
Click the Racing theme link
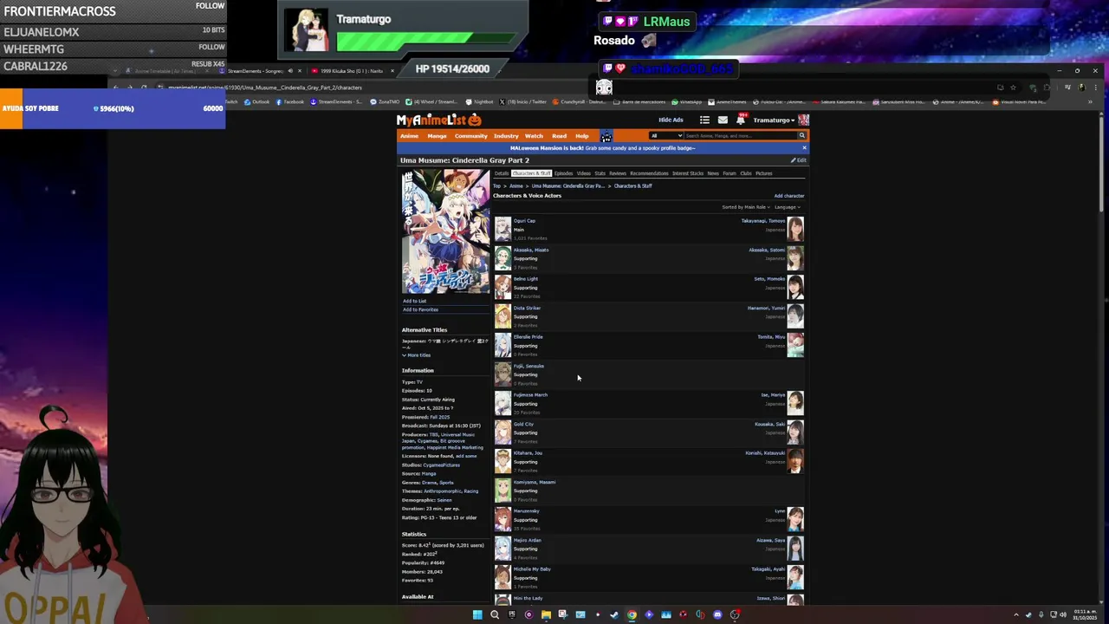point(470,491)
